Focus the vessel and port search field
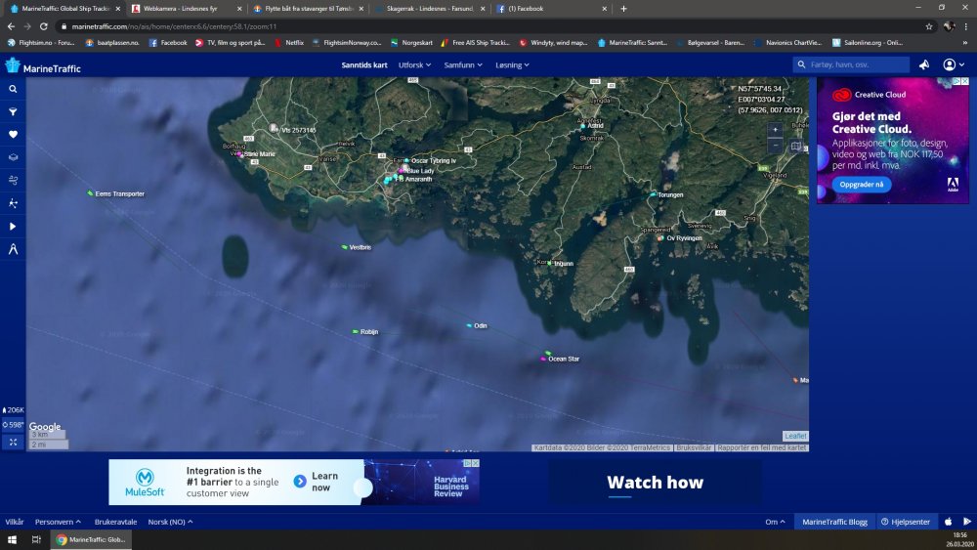The image size is (977, 550). click(x=851, y=64)
